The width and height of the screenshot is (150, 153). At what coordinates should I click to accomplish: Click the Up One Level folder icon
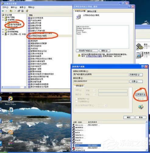tap(11, 11)
